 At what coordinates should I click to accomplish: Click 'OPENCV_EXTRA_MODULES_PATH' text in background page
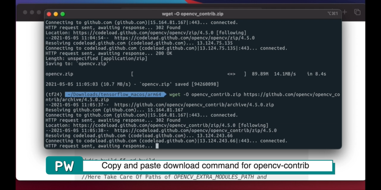[214, 177]
